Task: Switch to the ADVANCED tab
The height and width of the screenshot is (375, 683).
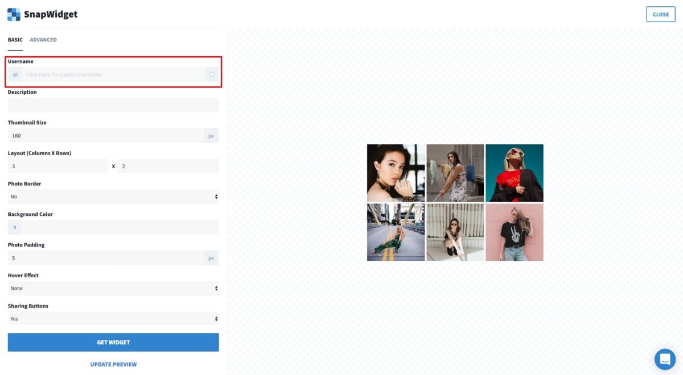Action: pos(43,40)
